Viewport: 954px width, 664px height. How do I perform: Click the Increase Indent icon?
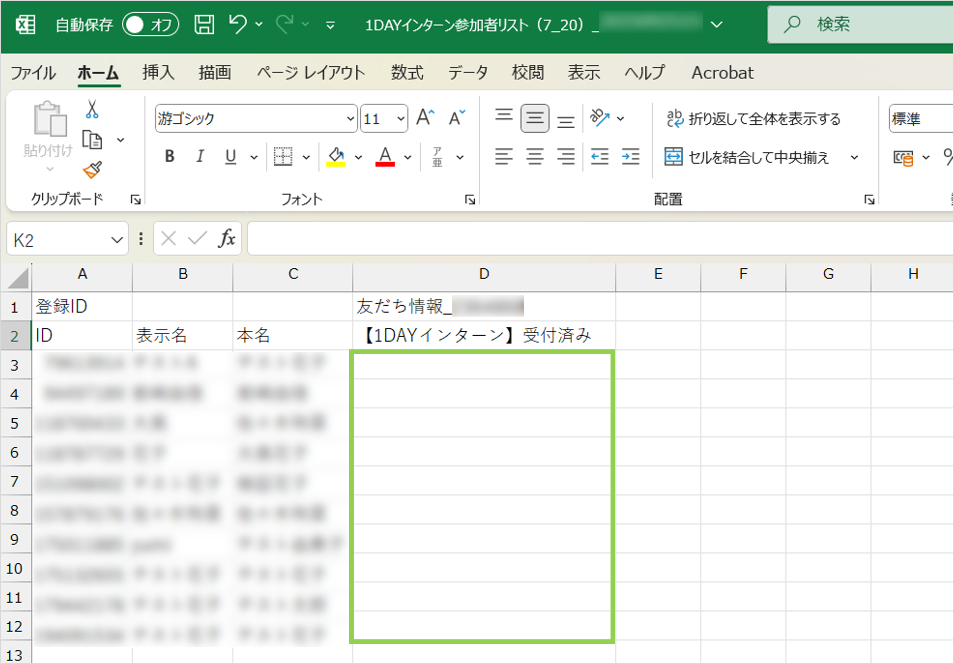[630, 157]
